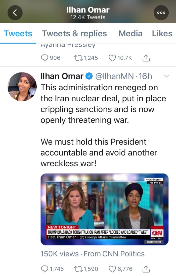Reply to the Iran nuclear deal tweet
This screenshot has height=276, width=176.
pos(44,269)
